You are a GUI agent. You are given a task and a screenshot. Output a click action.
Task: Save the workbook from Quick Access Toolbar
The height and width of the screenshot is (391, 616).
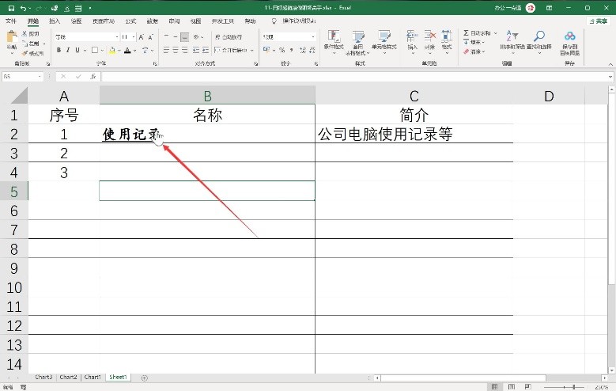11,8
